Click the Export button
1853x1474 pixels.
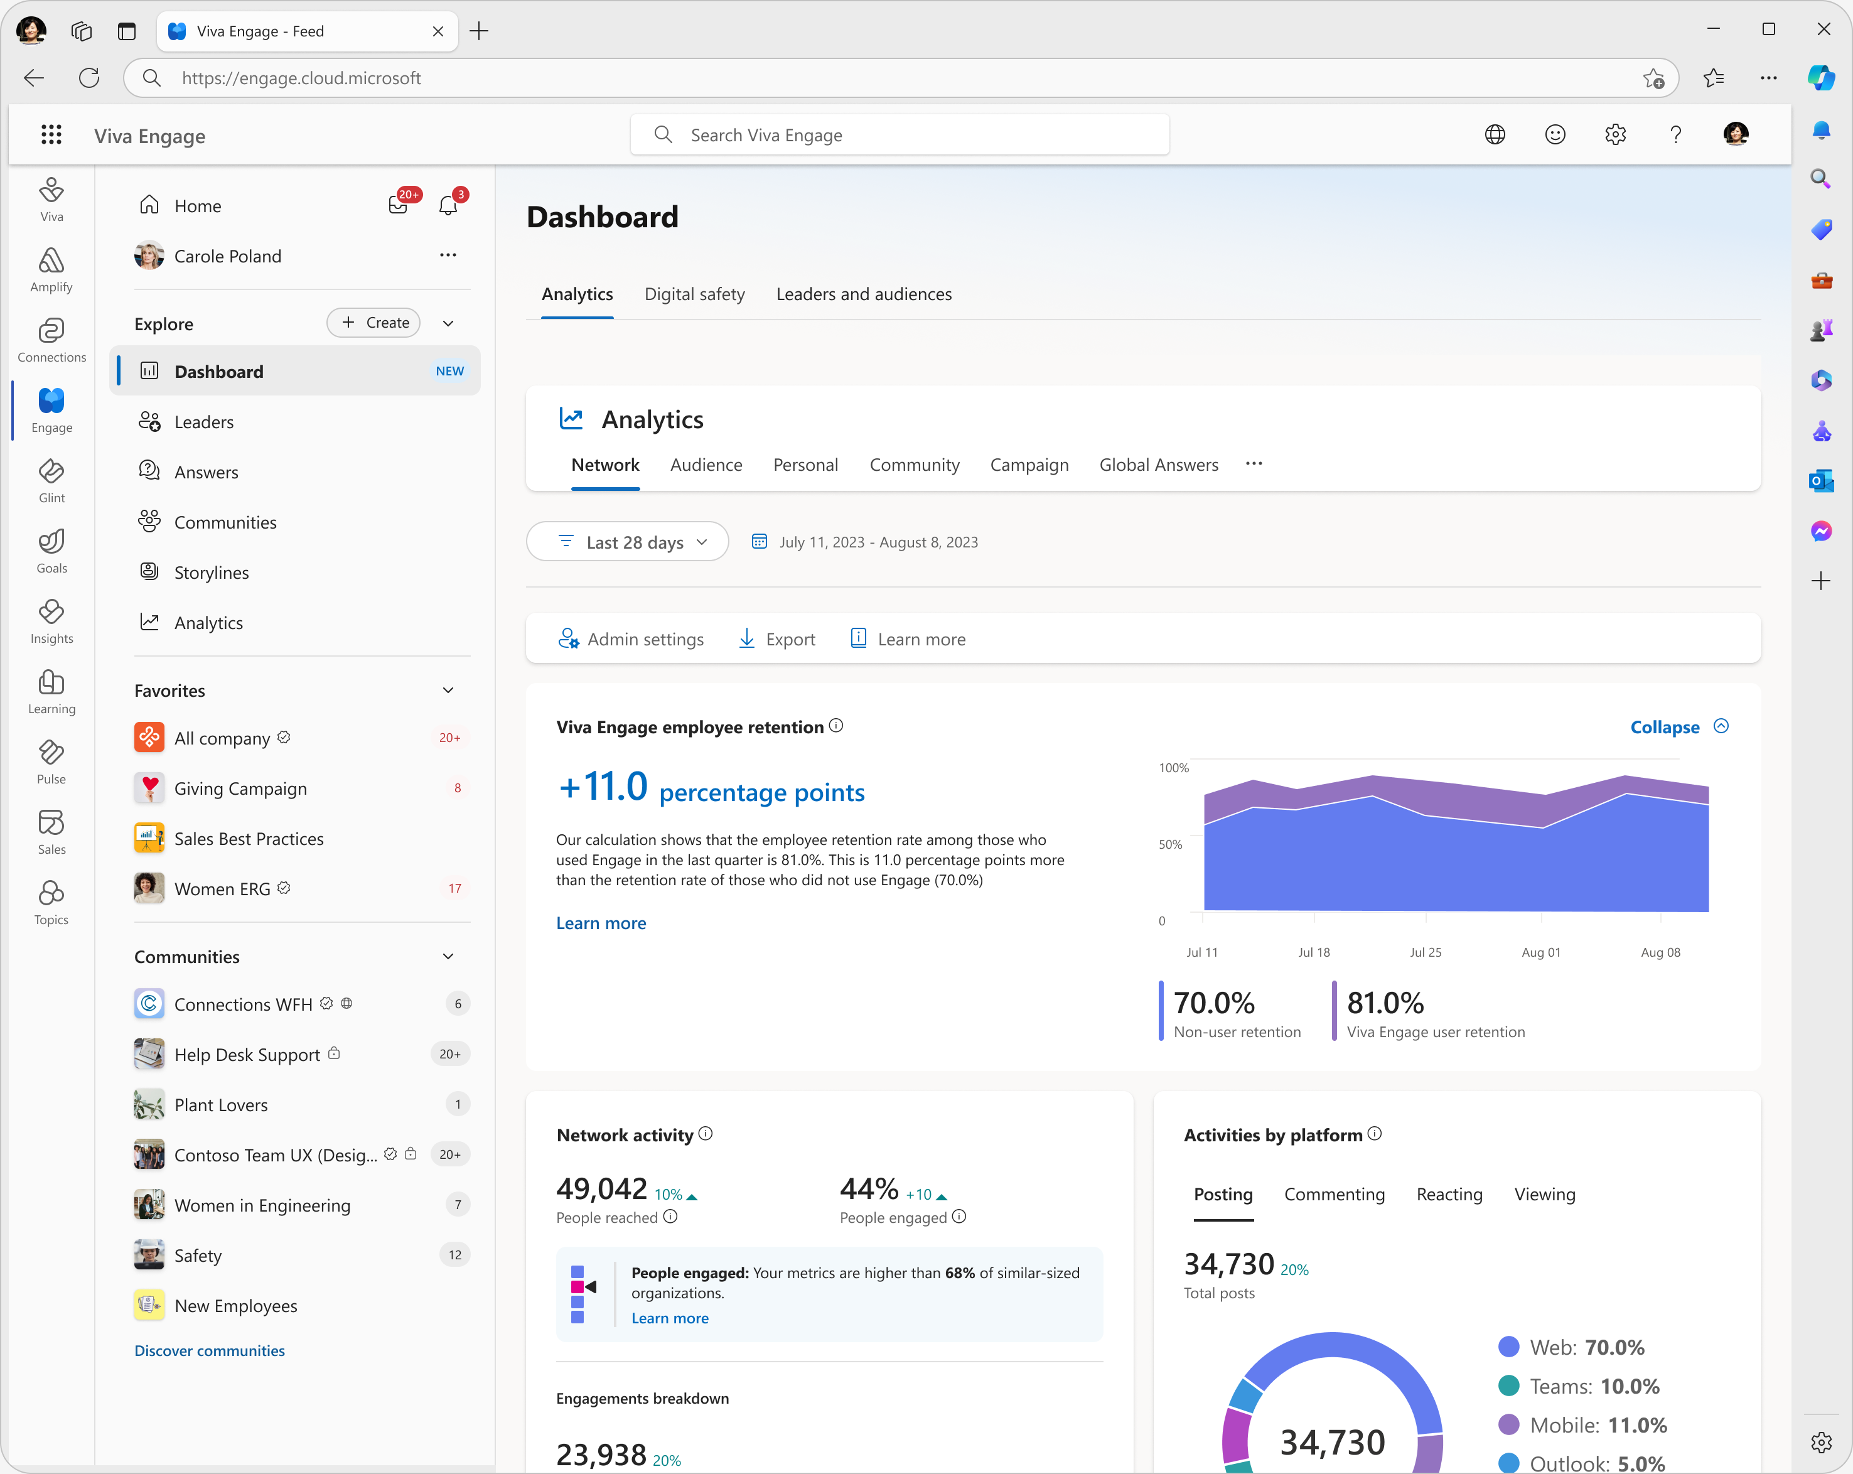[x=777, y=640]
